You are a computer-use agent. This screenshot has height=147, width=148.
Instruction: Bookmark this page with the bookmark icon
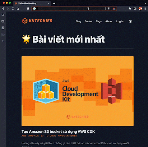coord(28,8)
